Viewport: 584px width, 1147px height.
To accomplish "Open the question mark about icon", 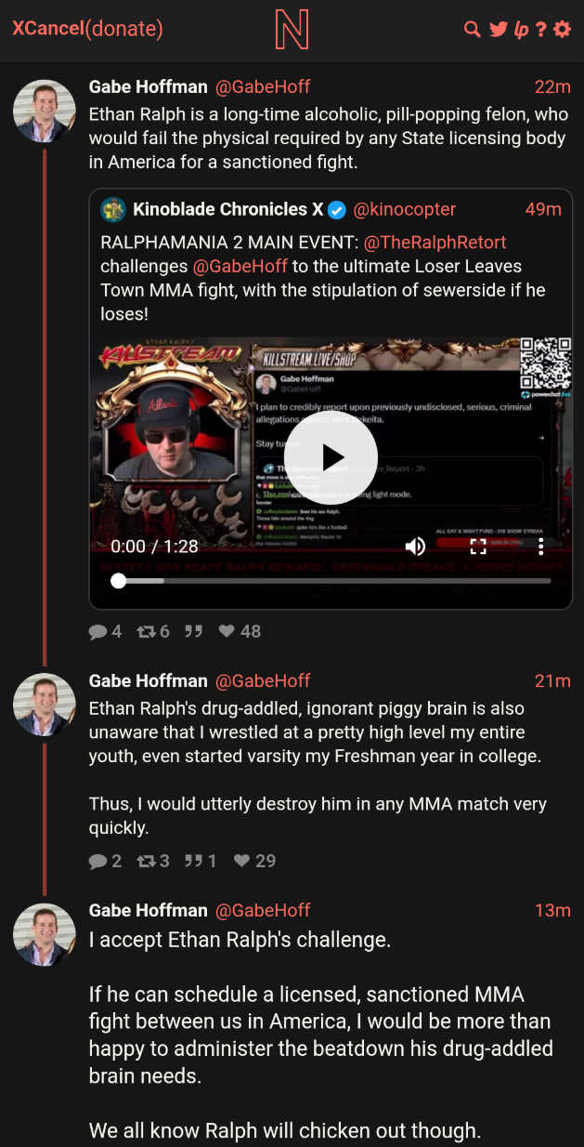I will [540, 30].
